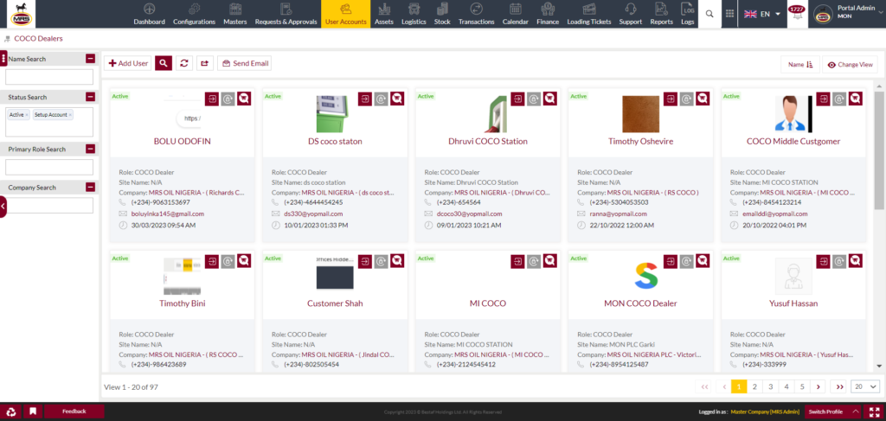Open Masters menu
The height and width of the screenshot is (421, 886).
tap(235, 14)
